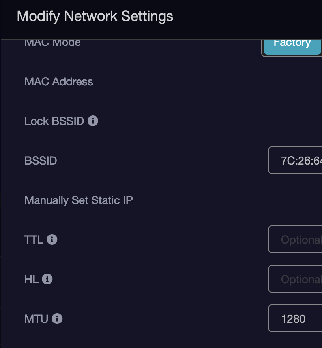Image resolution: width=322 pixels, height=348 pixels.
Task: Click the BSSID label
Action: [41, 161]
